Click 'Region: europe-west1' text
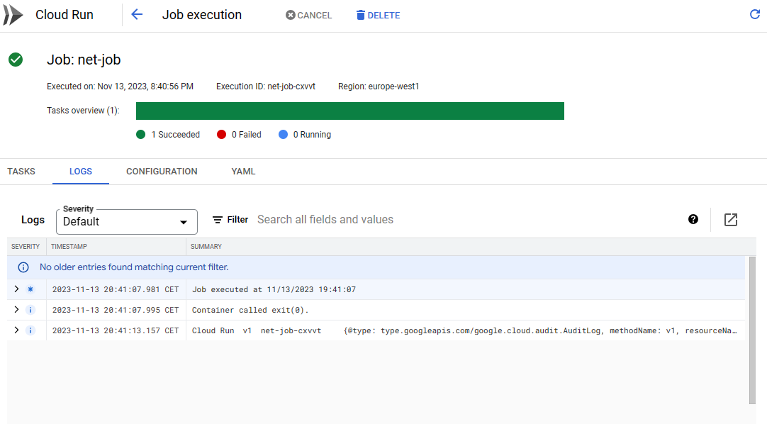The height and width of the screenshot is (424, 767). [379, 87]
